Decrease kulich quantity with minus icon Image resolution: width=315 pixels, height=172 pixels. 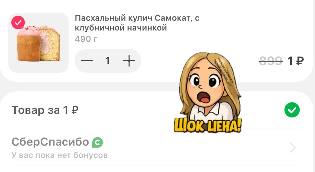click(87, 61)
